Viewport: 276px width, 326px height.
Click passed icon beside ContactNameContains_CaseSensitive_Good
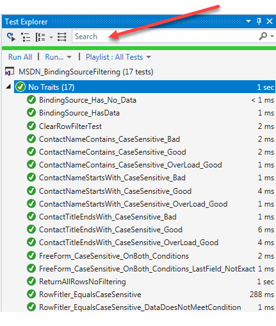click(31, 151)
